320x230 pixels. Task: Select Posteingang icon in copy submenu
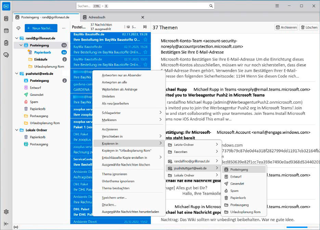coord(226,170)
